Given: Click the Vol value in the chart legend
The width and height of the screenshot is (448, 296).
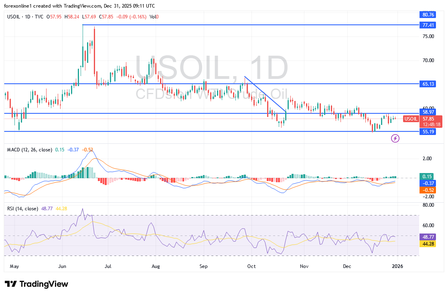Looking at the screenshot, I should (x=154, y=17).
